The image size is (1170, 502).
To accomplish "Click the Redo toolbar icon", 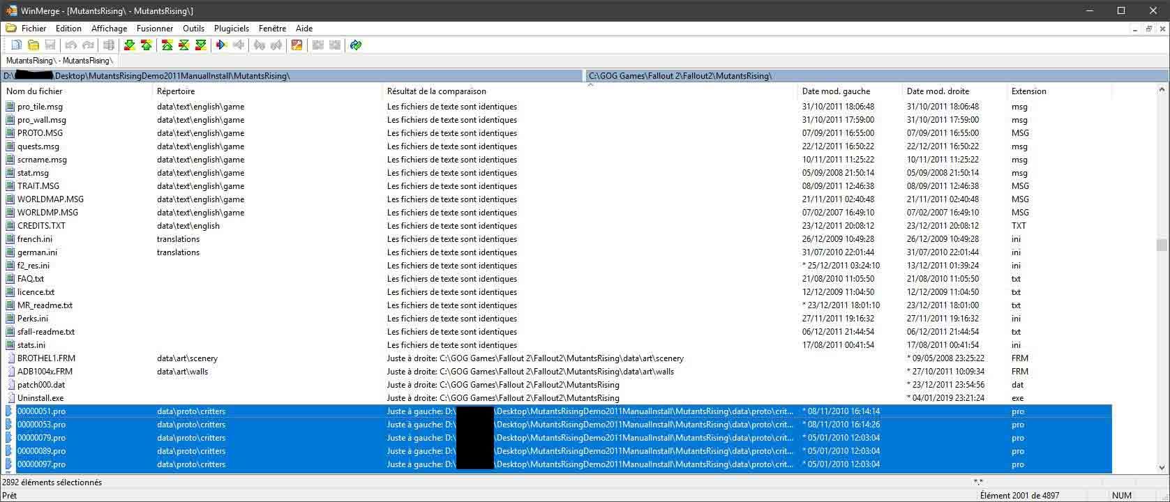I will pyautogui.click(x=87, y=45).
